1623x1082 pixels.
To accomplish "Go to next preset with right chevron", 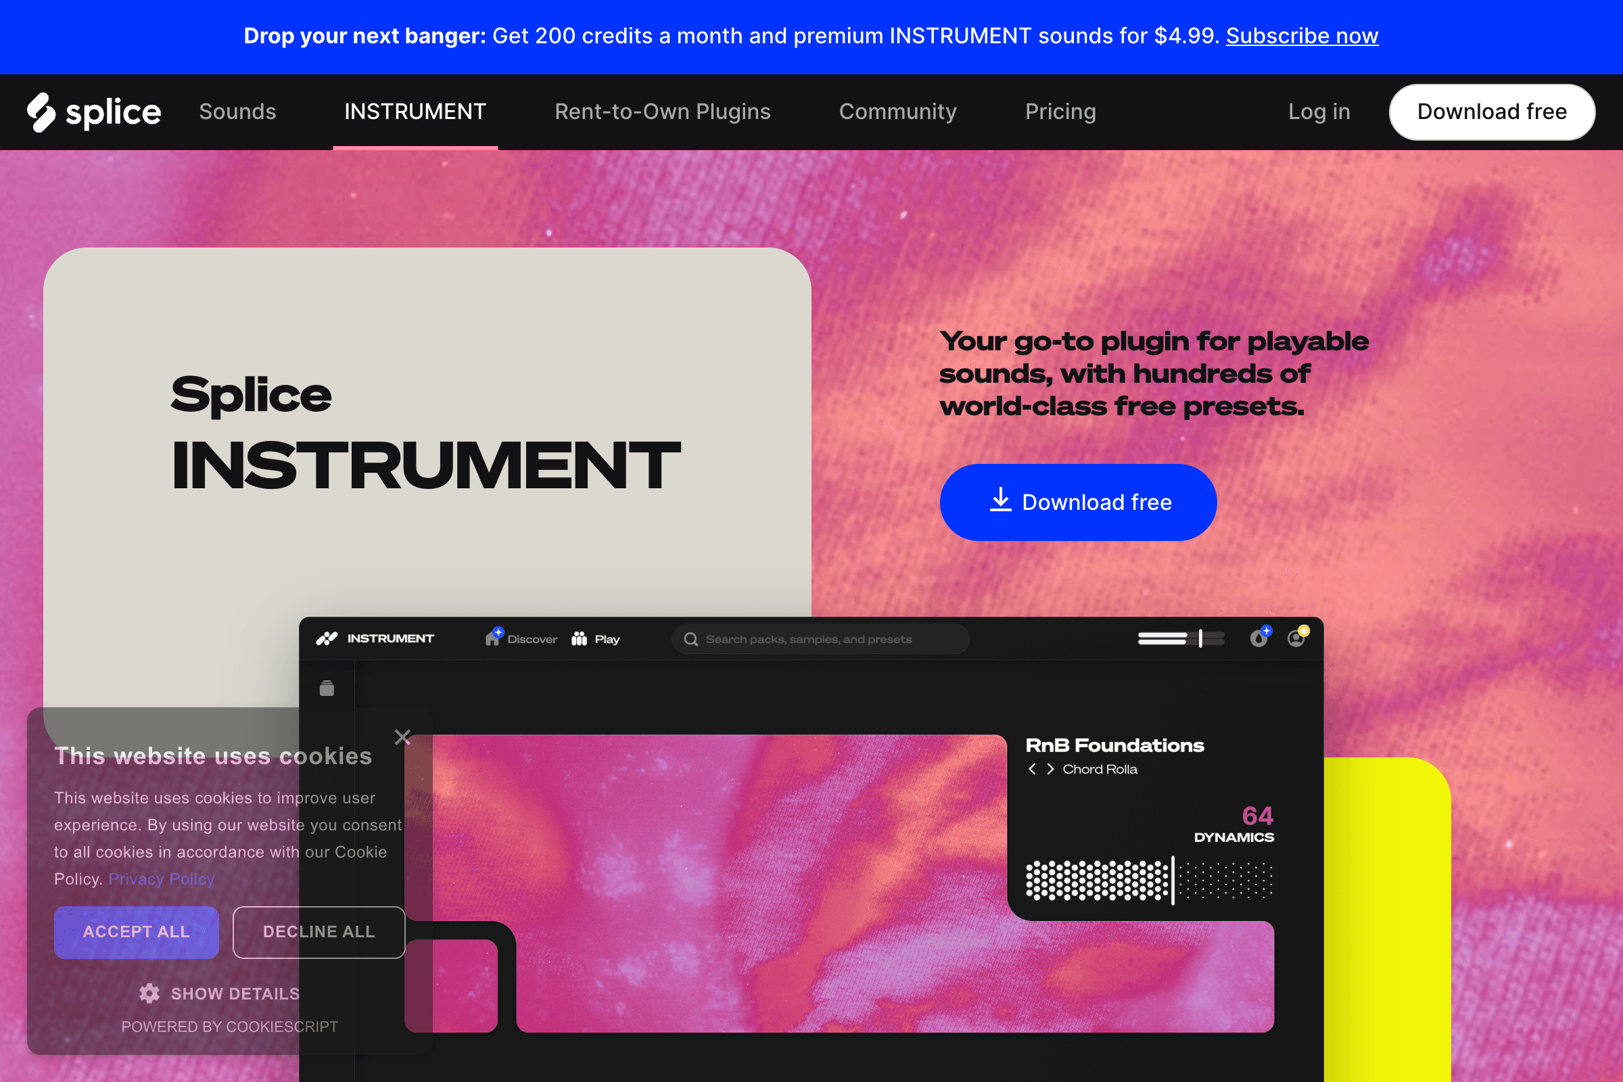I will coord(1050,769).
